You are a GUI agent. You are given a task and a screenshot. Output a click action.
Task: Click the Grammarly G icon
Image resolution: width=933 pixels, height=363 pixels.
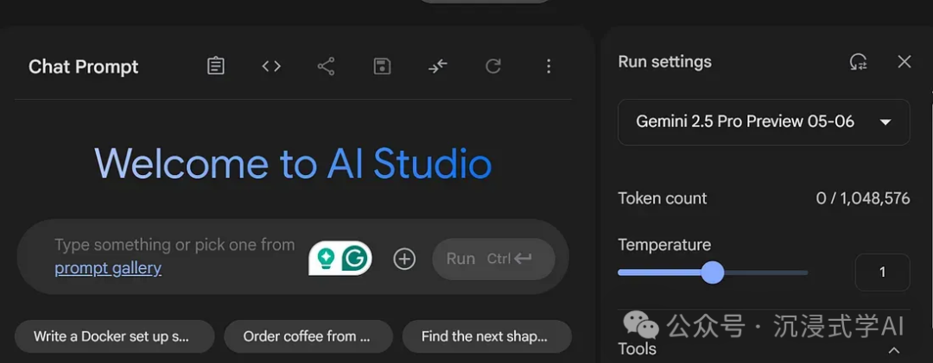(x=355, y=259)
